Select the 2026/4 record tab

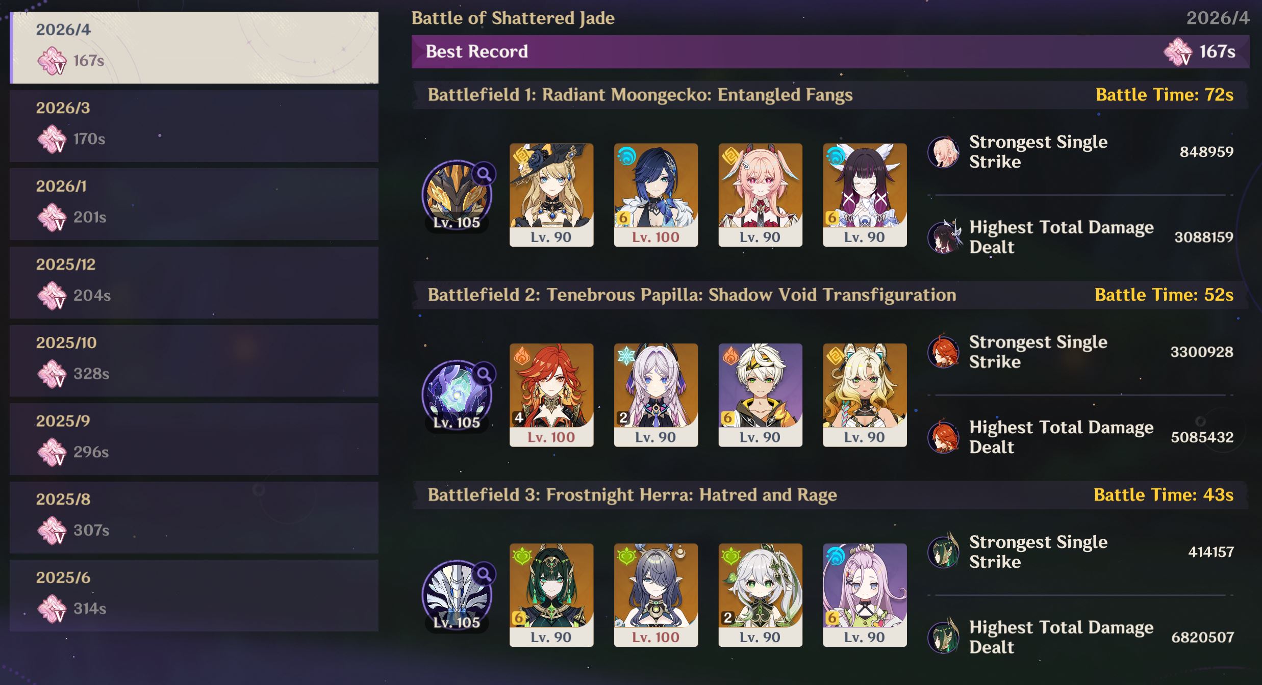click(194, 47)
